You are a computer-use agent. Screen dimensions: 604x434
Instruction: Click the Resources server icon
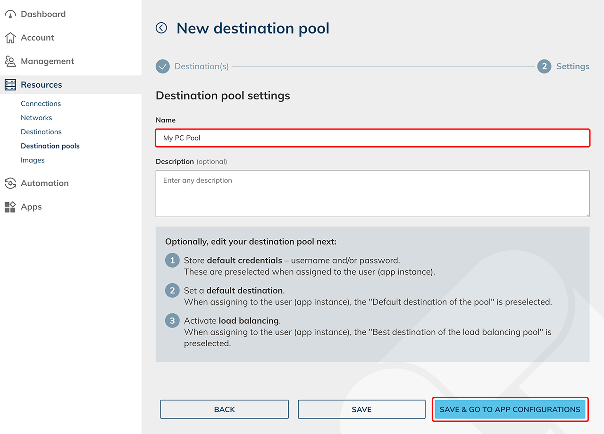pyautogui.click(x=10, y=85)
